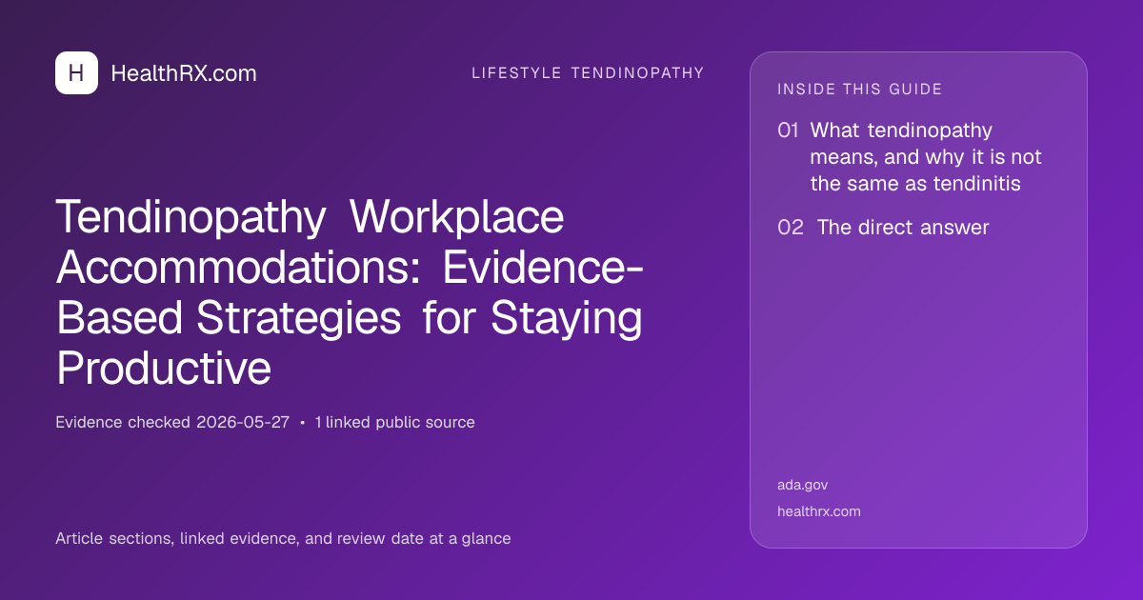Click '1 linked public source' text
Screen dimensions: 1143x600
(x=394, y=422)
